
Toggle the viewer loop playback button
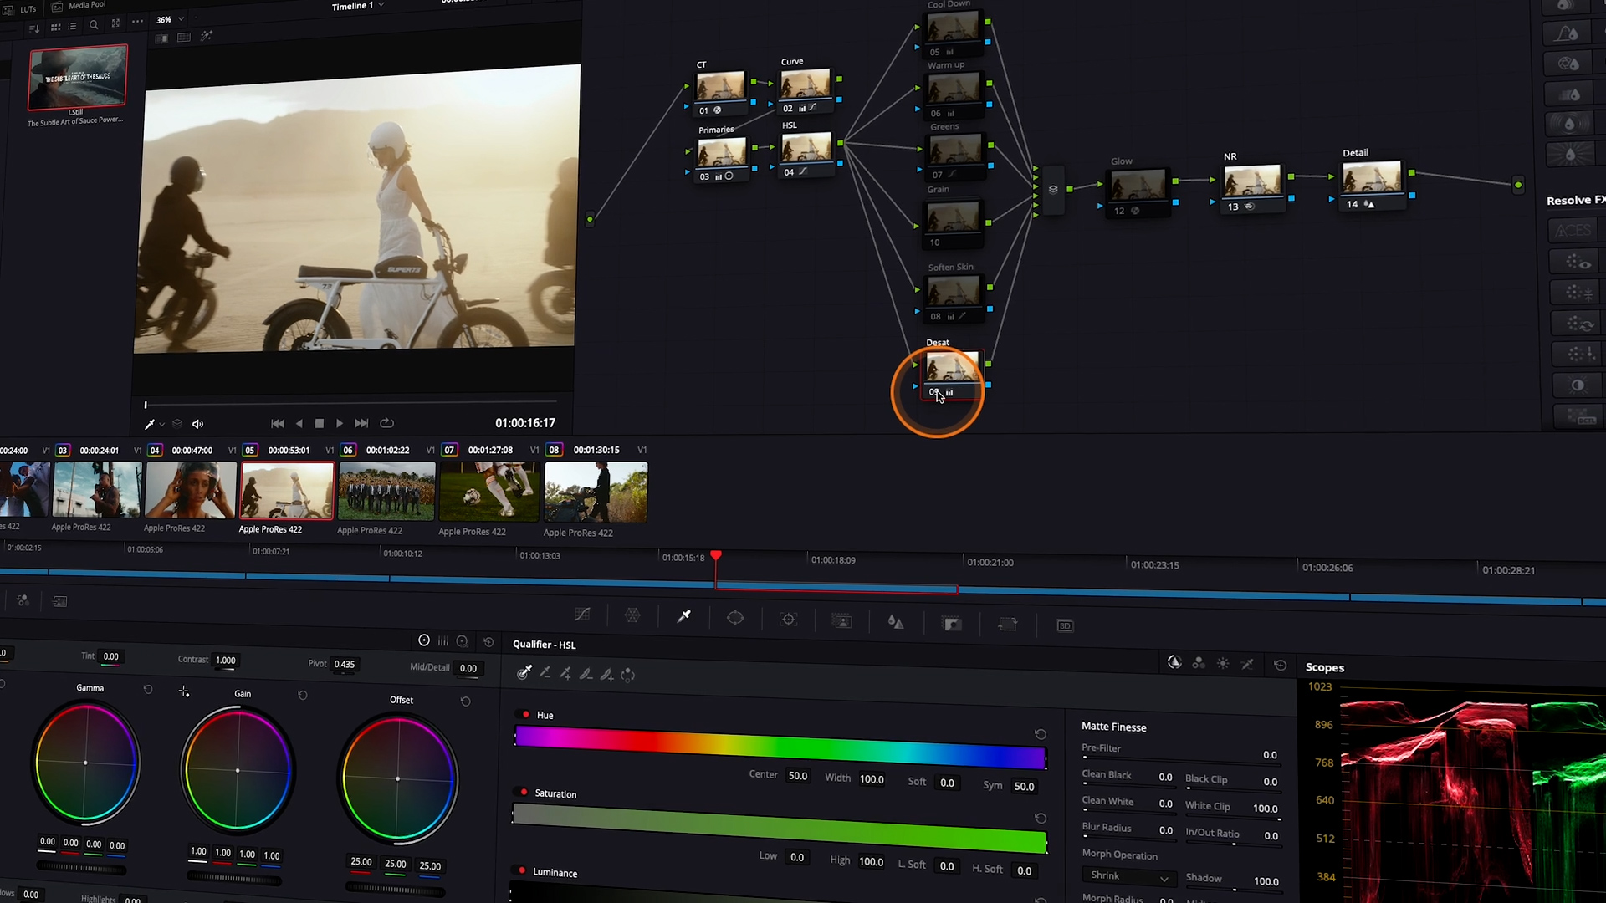click(x=386, y=423)
